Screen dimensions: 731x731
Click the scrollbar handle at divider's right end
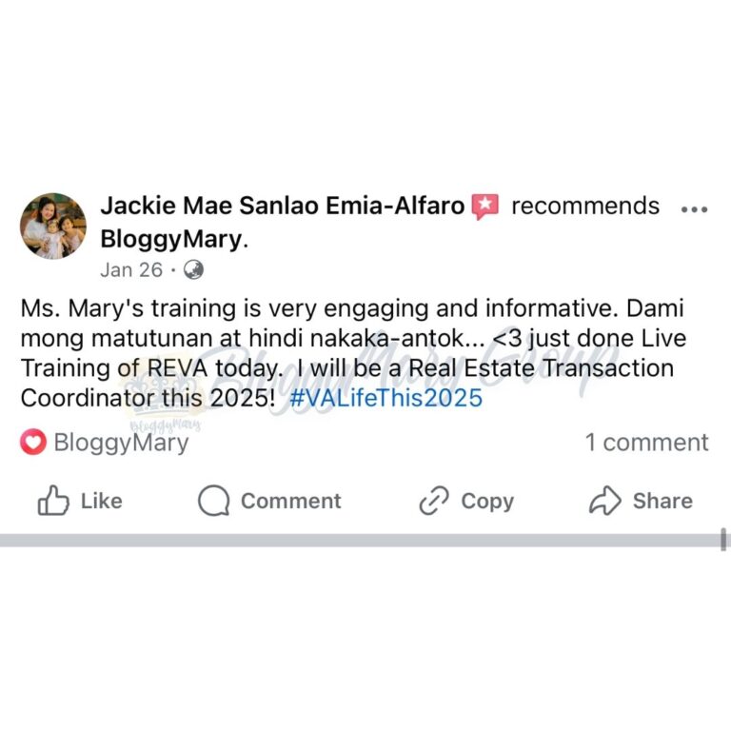(x=723, y=540)
